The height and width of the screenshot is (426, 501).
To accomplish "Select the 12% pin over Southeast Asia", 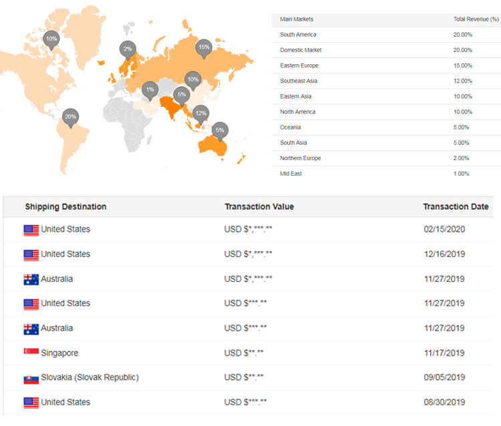I will 200,113.
